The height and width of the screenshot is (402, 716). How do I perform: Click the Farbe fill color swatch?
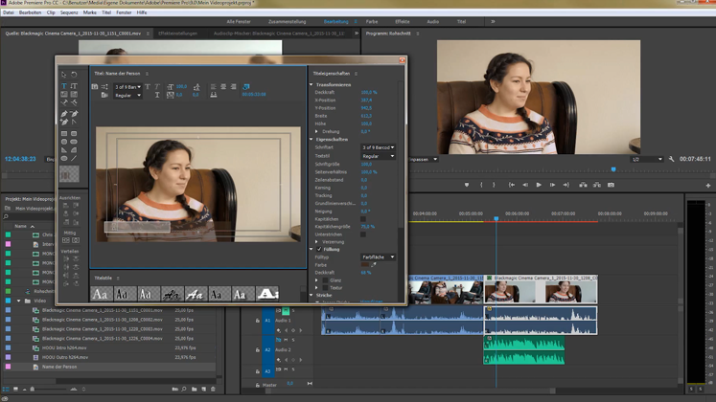[364, 264]
